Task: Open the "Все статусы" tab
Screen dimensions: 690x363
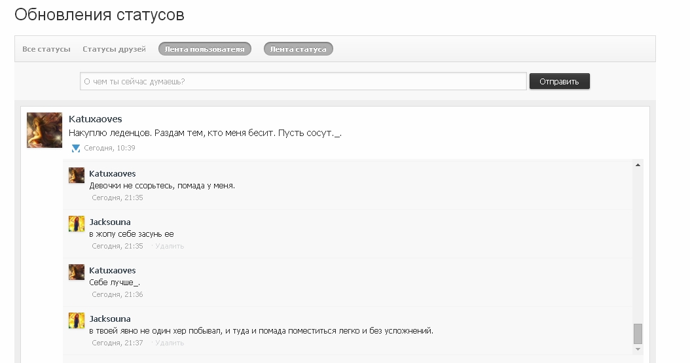Action: [46, 49]
